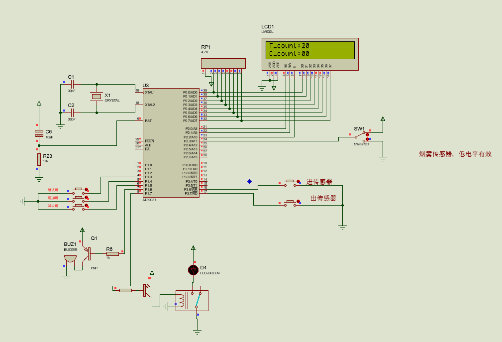
Task: Click the AT89C51 part name label
Action: coord(149,200)
